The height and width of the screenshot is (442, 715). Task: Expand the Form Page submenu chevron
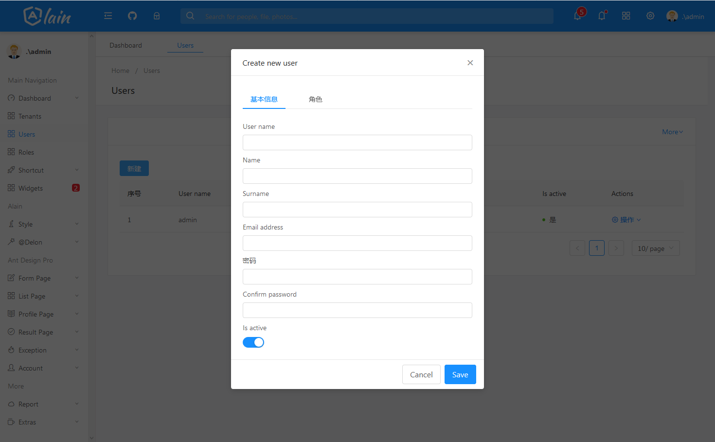tap(77, 278)
